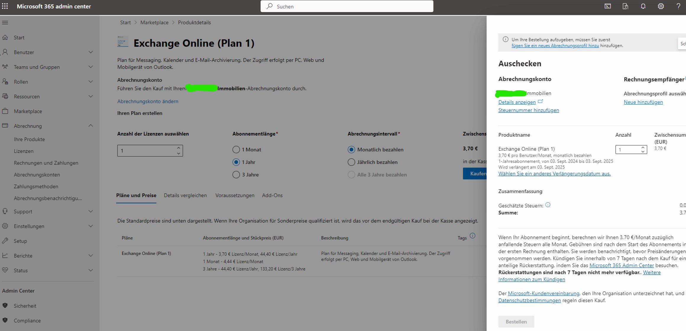Click the Abrechnungskonto ändern link
This screenshot has height=331, width=686.
148,101
